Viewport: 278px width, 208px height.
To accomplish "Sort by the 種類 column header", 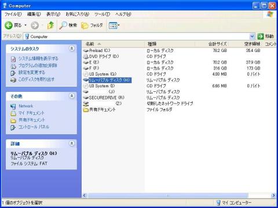I will (x=170, y=44).
